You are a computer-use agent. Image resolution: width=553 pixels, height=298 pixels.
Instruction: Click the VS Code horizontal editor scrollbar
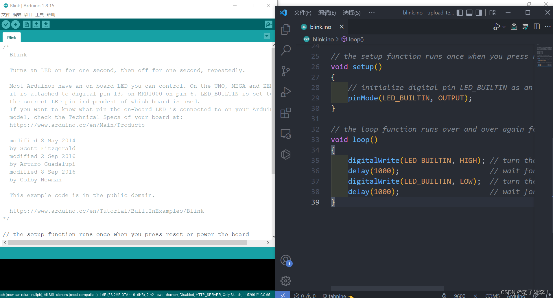tap(387, 288)
